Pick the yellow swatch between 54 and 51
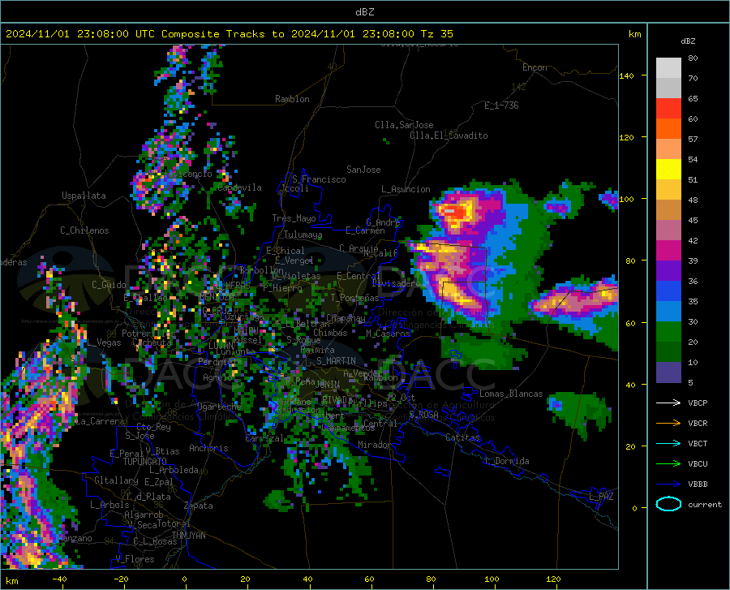Image resolution: width=730 pixels, height=590 pixels. click(x=668, y=170)
